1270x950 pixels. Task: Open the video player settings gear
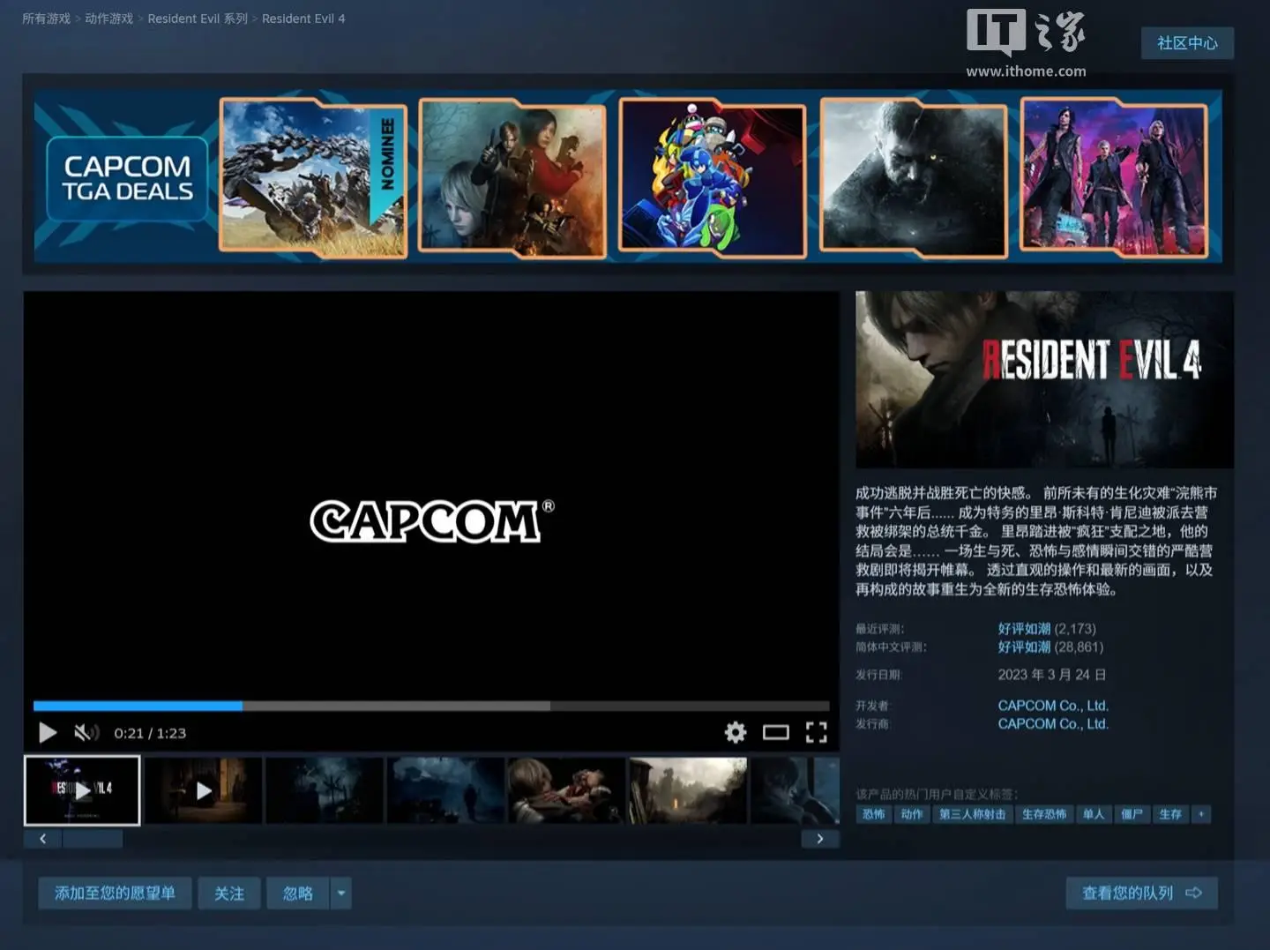(735, 732)
